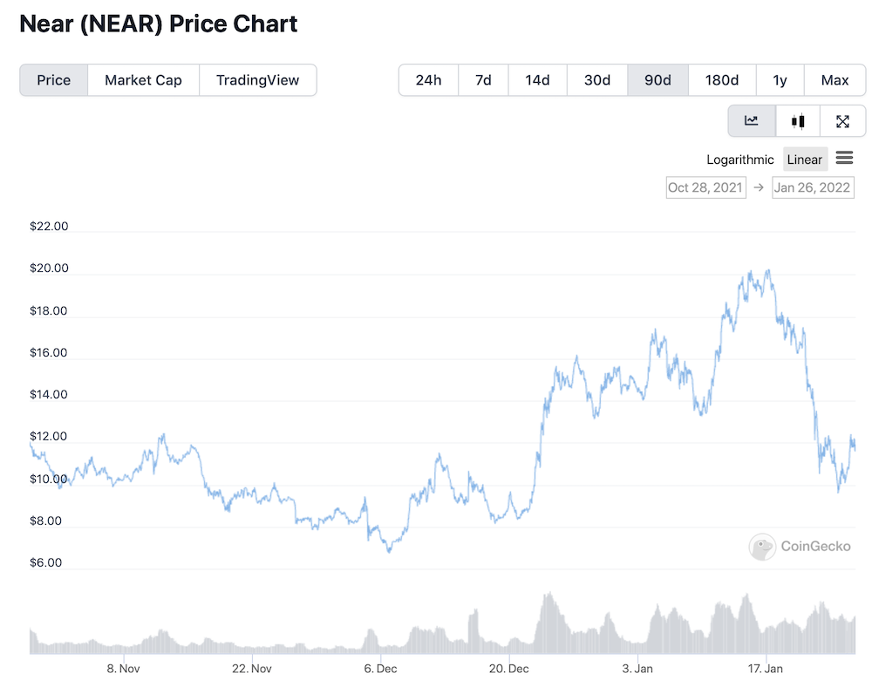Click the CoinGecko logo watermark
The width and height of the screenshot is (872, 687).
(800, 547)
